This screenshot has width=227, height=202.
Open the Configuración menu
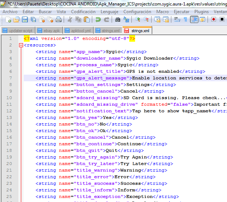pos(137,12)
